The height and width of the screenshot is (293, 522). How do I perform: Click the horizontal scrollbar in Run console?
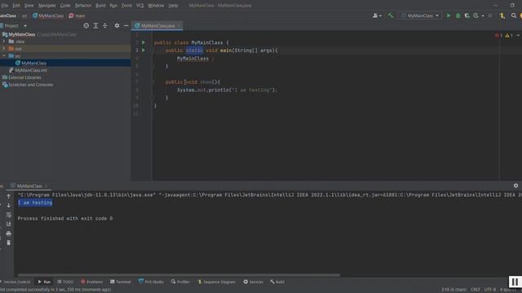[179, 275]
